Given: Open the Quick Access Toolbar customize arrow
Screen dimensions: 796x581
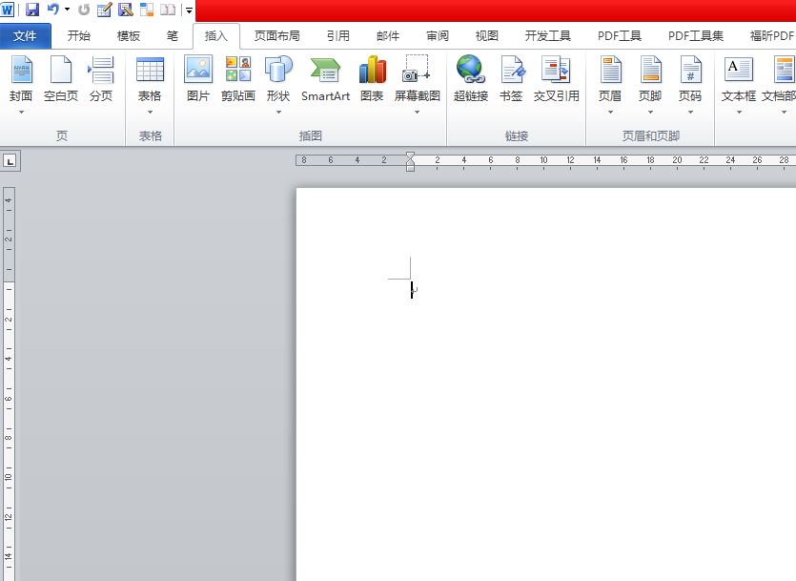Looking at the screenshot, I should click(x=187, y=10).
